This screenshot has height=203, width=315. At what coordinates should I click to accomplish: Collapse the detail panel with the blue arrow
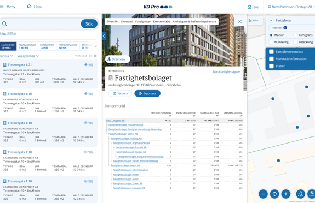coord(104,36)
